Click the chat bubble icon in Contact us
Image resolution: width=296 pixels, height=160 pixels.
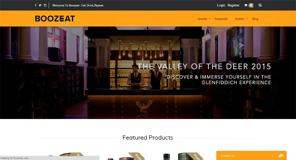[x=281, y=156]
